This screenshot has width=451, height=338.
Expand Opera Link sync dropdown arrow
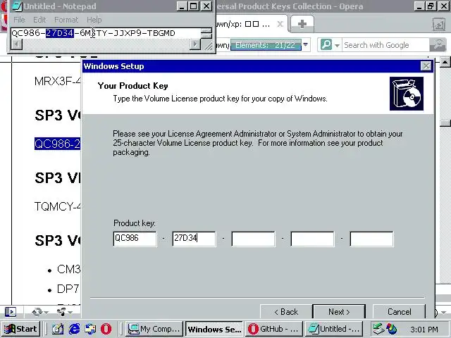point(46,313)
